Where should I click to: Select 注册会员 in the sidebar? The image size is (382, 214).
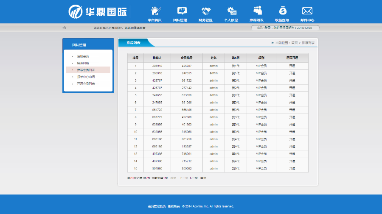[x=83, y=56]
